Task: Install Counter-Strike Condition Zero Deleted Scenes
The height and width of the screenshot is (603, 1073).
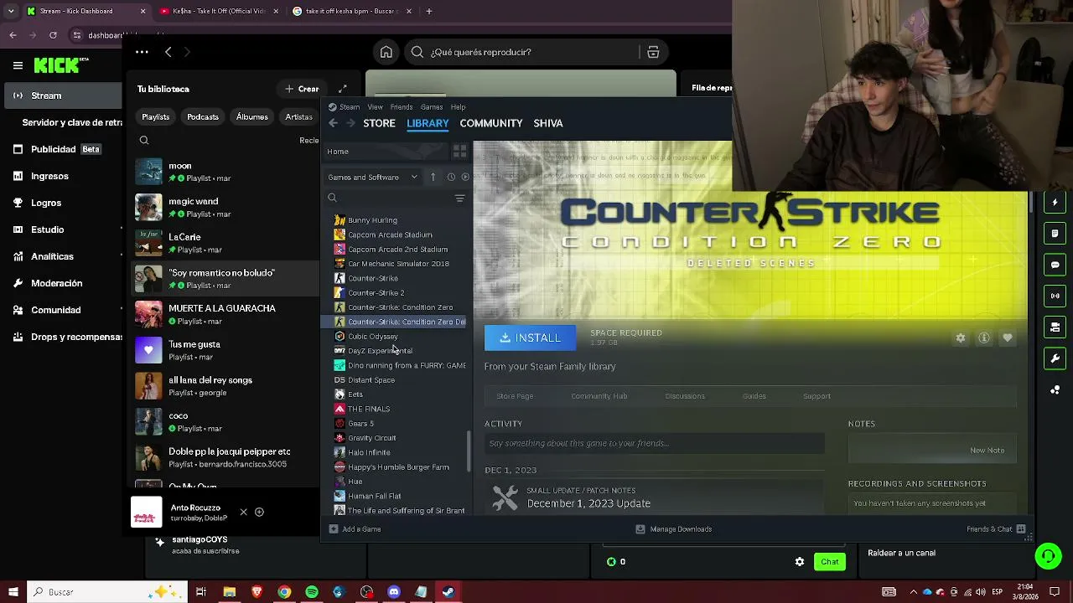Action: 530,338
